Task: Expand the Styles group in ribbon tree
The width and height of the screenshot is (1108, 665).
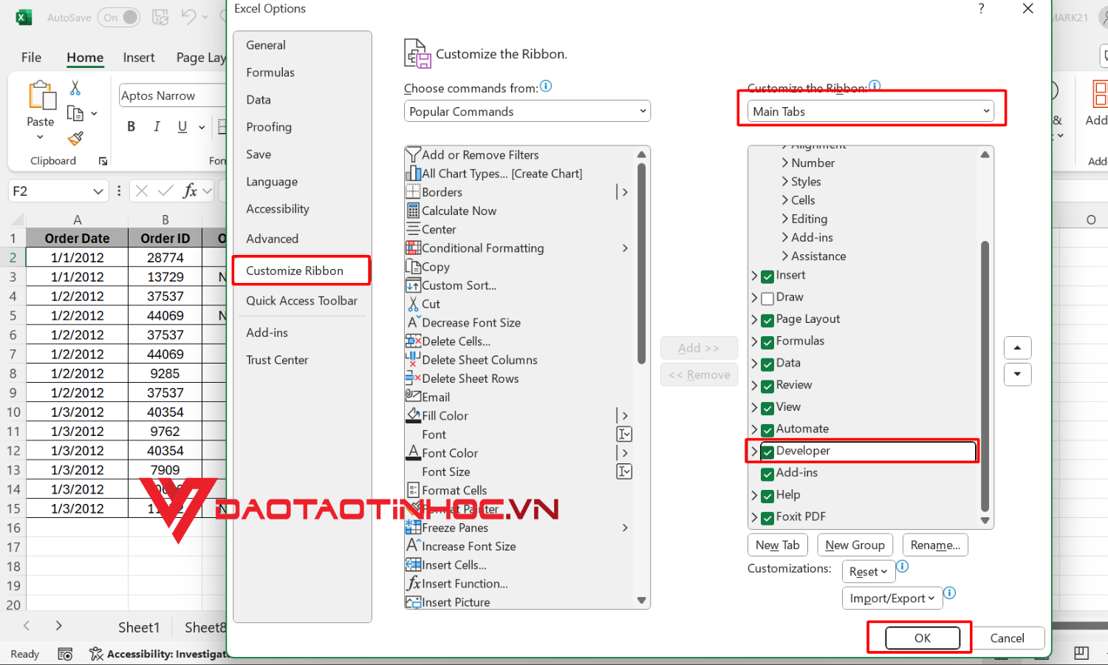Action: click(785, 181)
